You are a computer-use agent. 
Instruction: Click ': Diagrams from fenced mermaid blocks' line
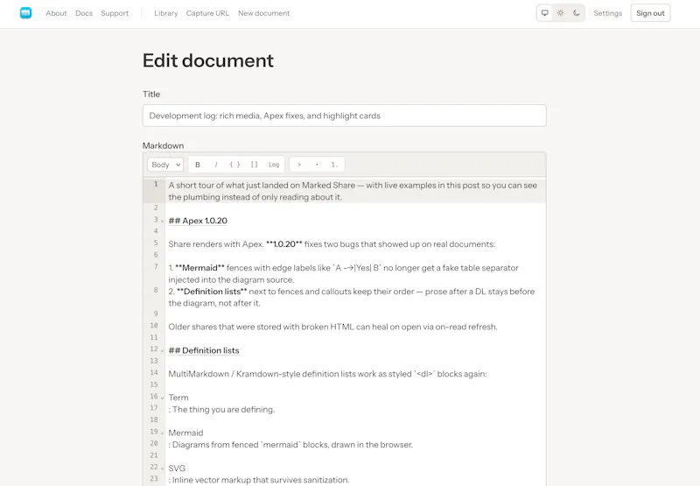click(x=290, y=445)
